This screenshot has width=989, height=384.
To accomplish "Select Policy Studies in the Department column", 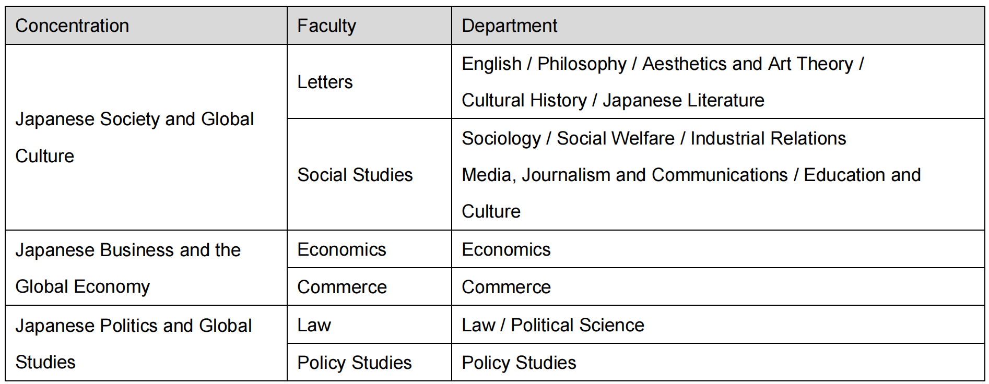I will click(x=519, y=363).
